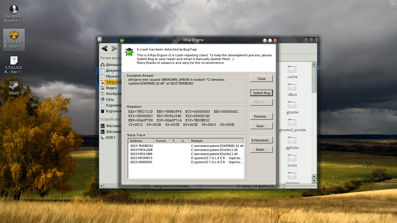
Task: Click the EAX=7B8271CD register value
Action: click(x=140, y=111)
